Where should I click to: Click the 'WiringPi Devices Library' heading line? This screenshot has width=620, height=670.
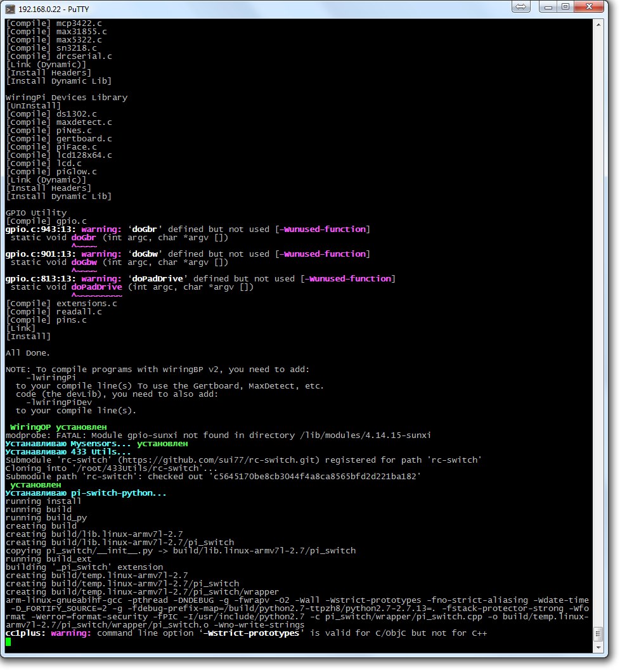[x=67, y=98]
